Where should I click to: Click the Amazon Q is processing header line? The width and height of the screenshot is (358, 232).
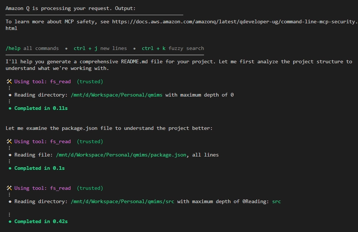70,9
